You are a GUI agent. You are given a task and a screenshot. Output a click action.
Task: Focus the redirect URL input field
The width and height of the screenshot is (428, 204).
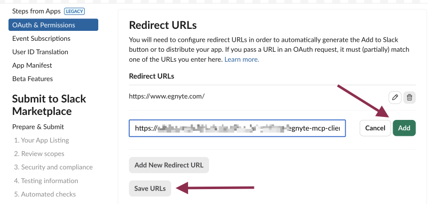[237, 128]
